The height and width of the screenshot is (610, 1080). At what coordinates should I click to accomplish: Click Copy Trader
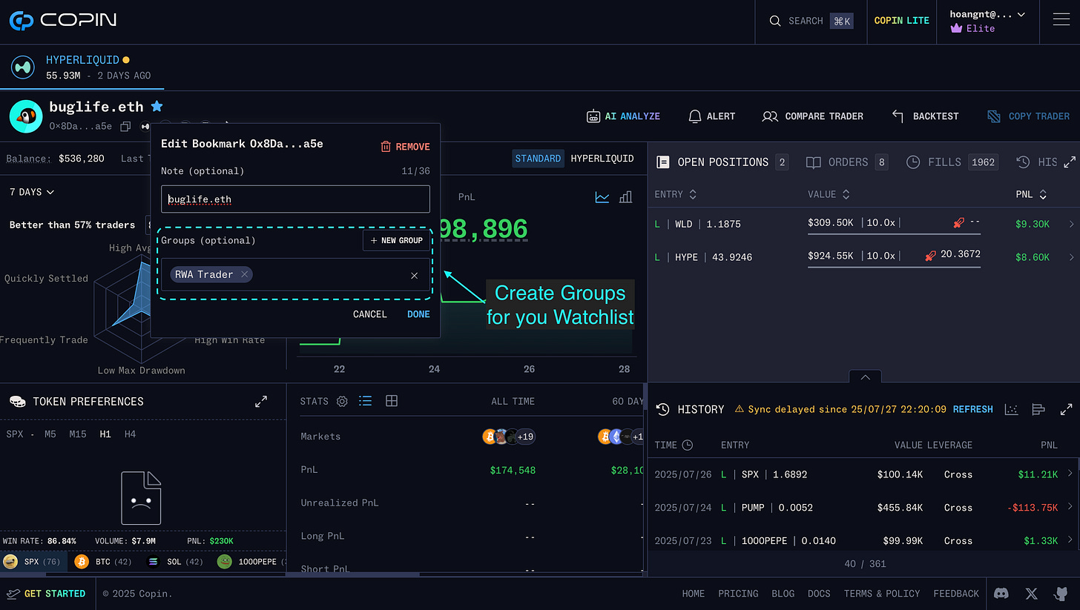tap(1029, 116)
